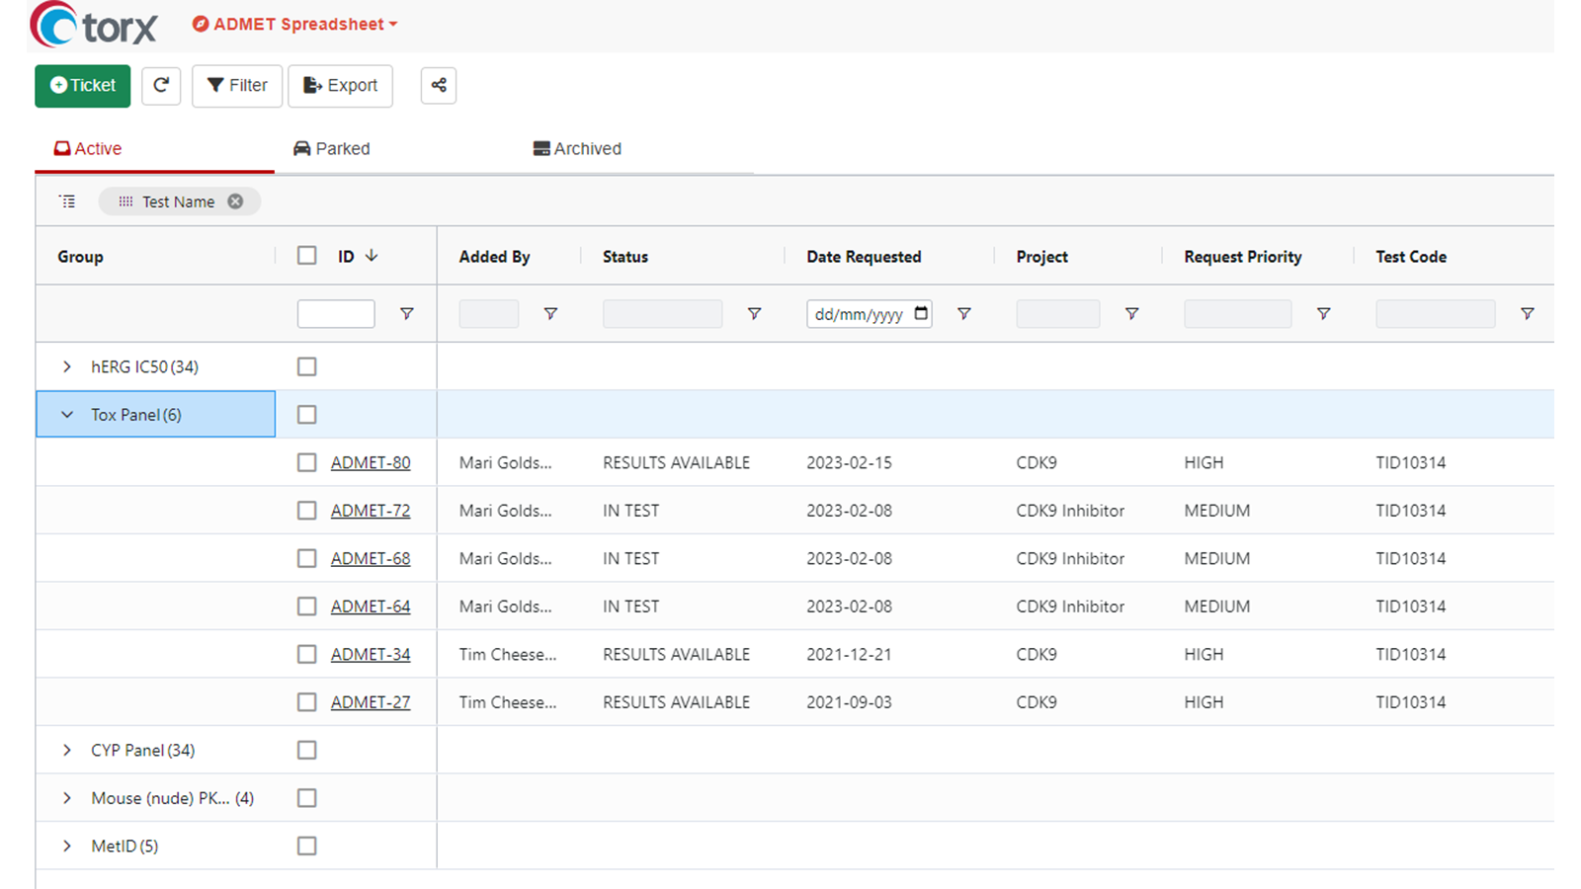The image size is (1581, 889).
Task: Switch to the Parked tab
Action: pos(332,149)
